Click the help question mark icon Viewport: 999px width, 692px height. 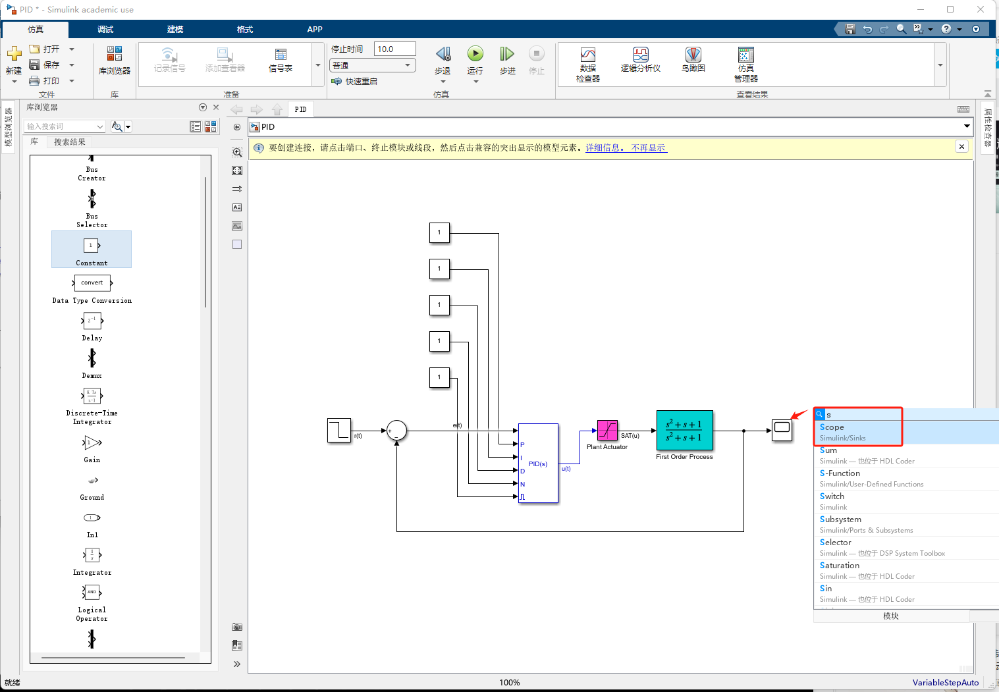click(946, 29)
